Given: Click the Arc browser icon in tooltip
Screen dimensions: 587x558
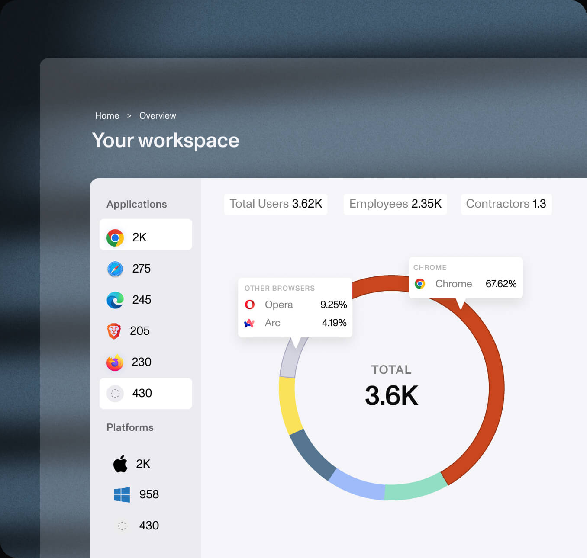Looking at the screenshot, I should click(x=249, y=323).
